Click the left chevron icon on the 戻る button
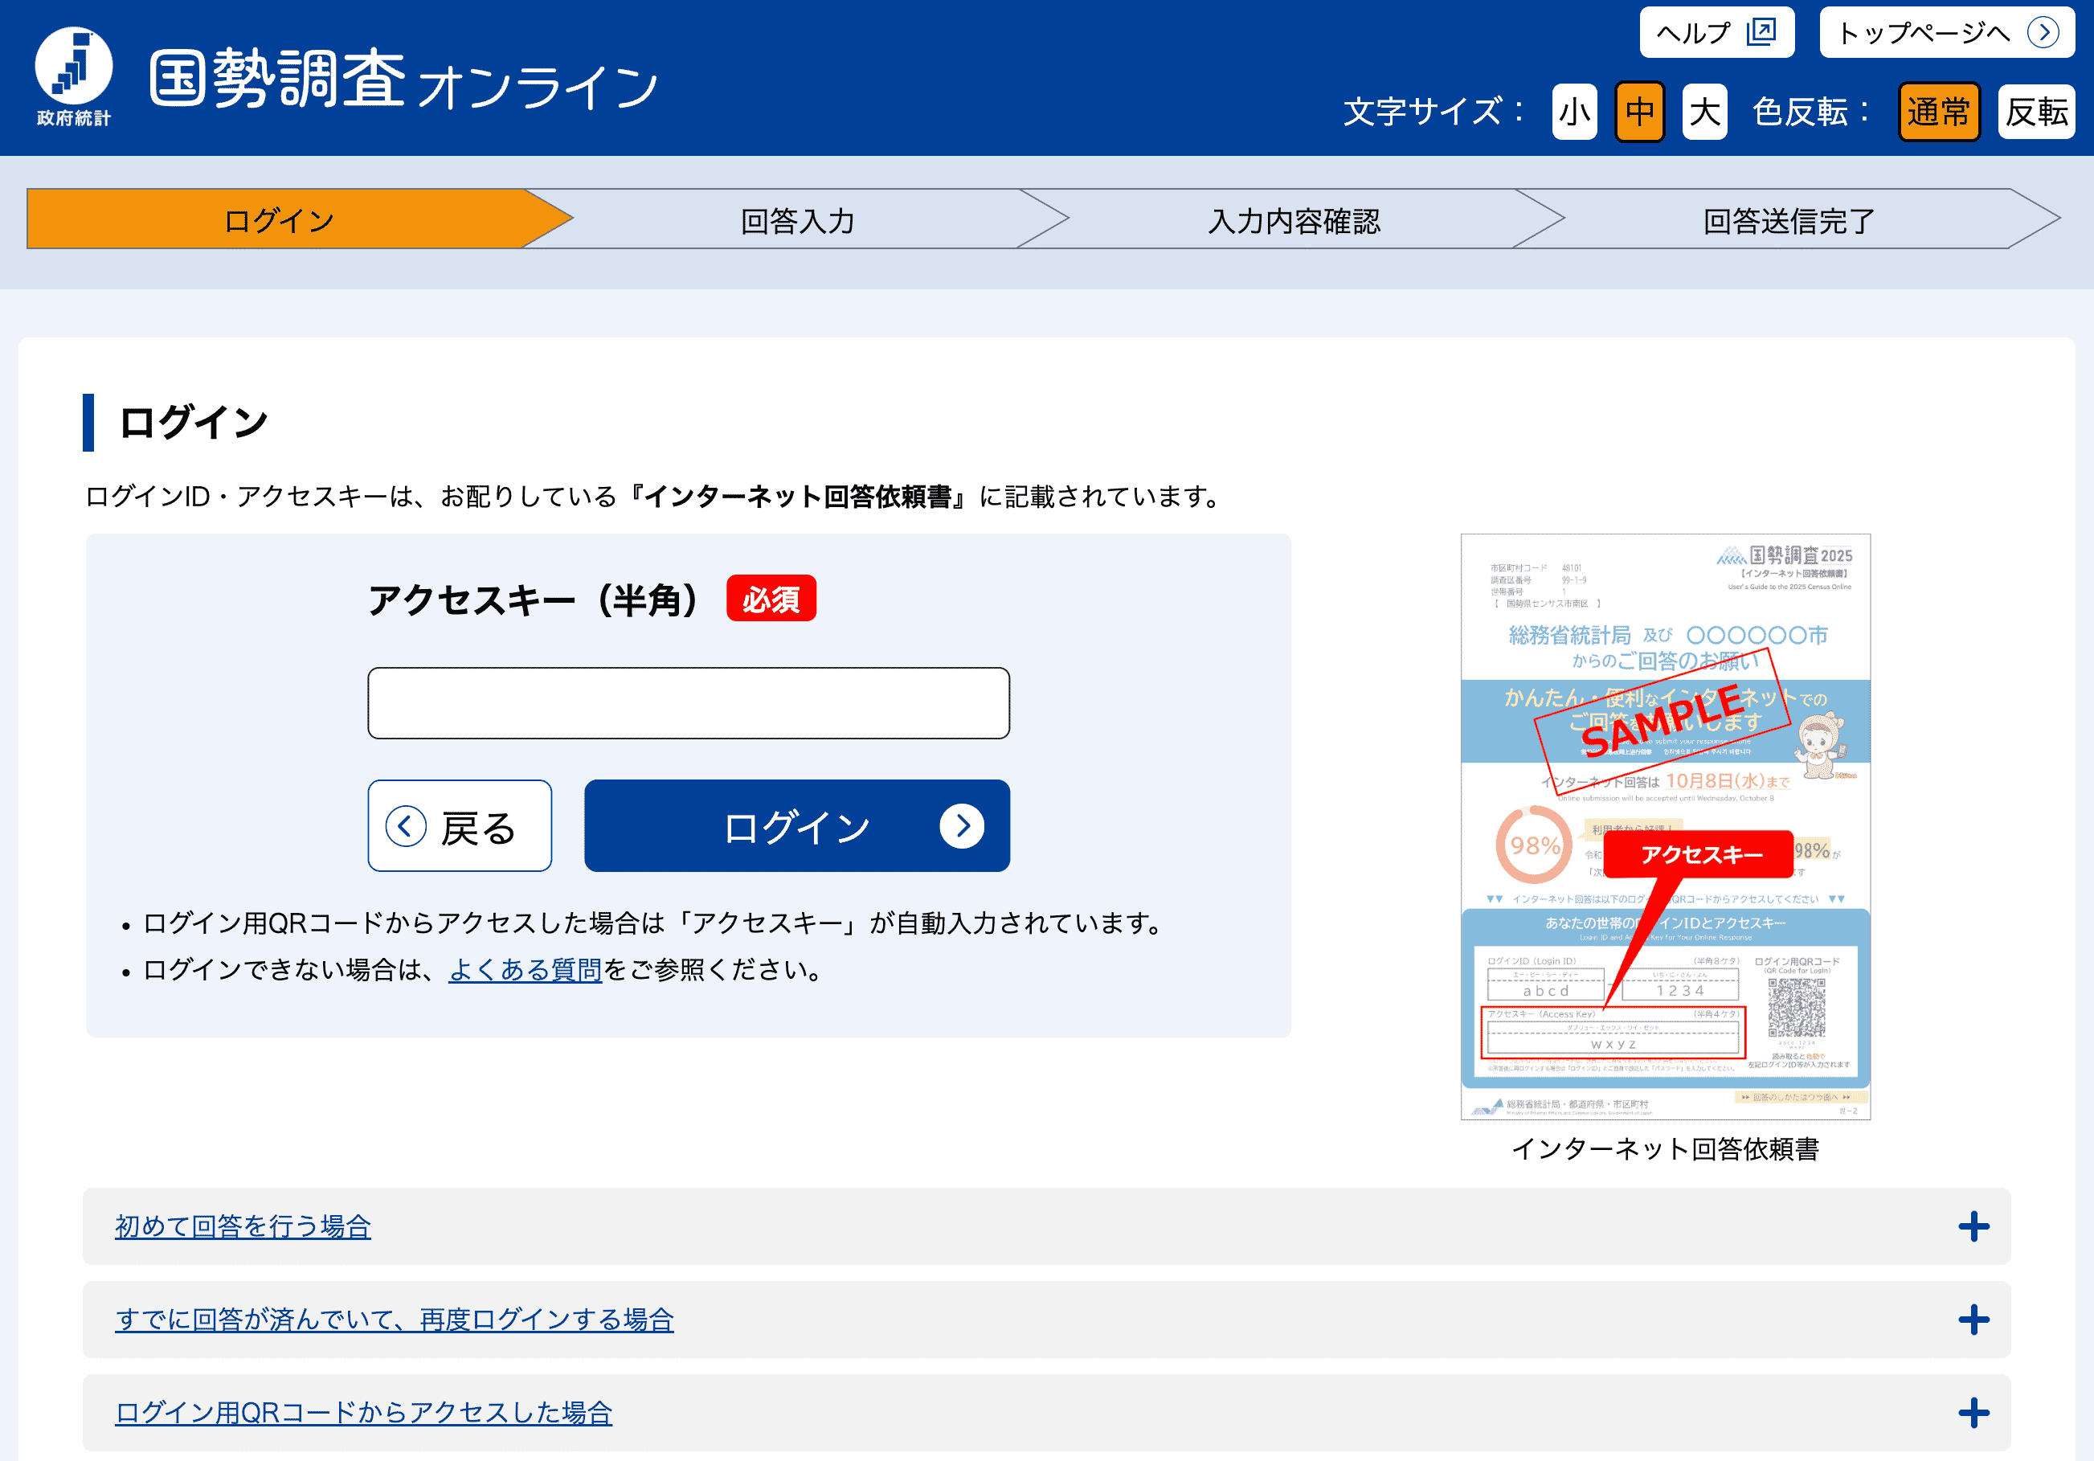Image resolution: width=2094 pixels, height=1461 pixels. click(x=406, y=826)
